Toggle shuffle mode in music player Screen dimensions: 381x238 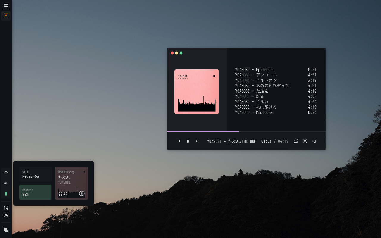pyautogui.click(x=305, y=141)
